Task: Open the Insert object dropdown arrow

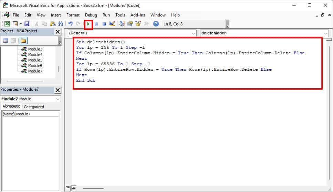Action: [x=21, y=24]
